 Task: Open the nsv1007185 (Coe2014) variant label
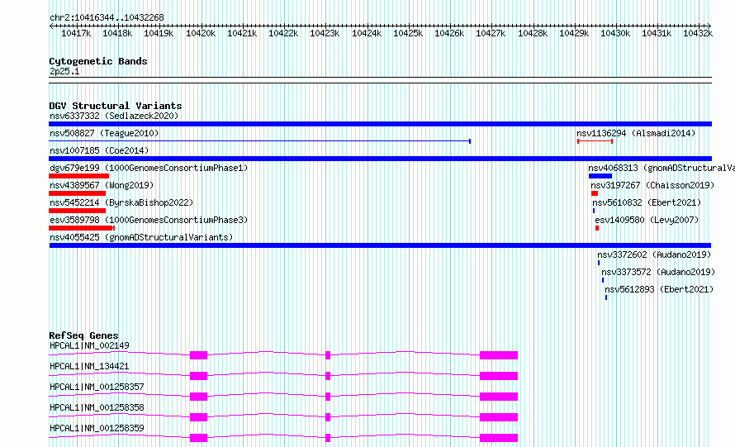coord(99,150)
